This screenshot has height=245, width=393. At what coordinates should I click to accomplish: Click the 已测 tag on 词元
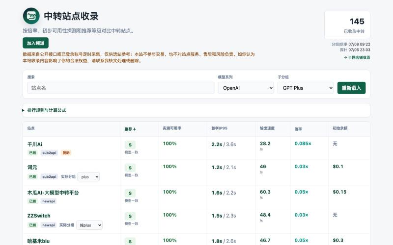point(32,177)
